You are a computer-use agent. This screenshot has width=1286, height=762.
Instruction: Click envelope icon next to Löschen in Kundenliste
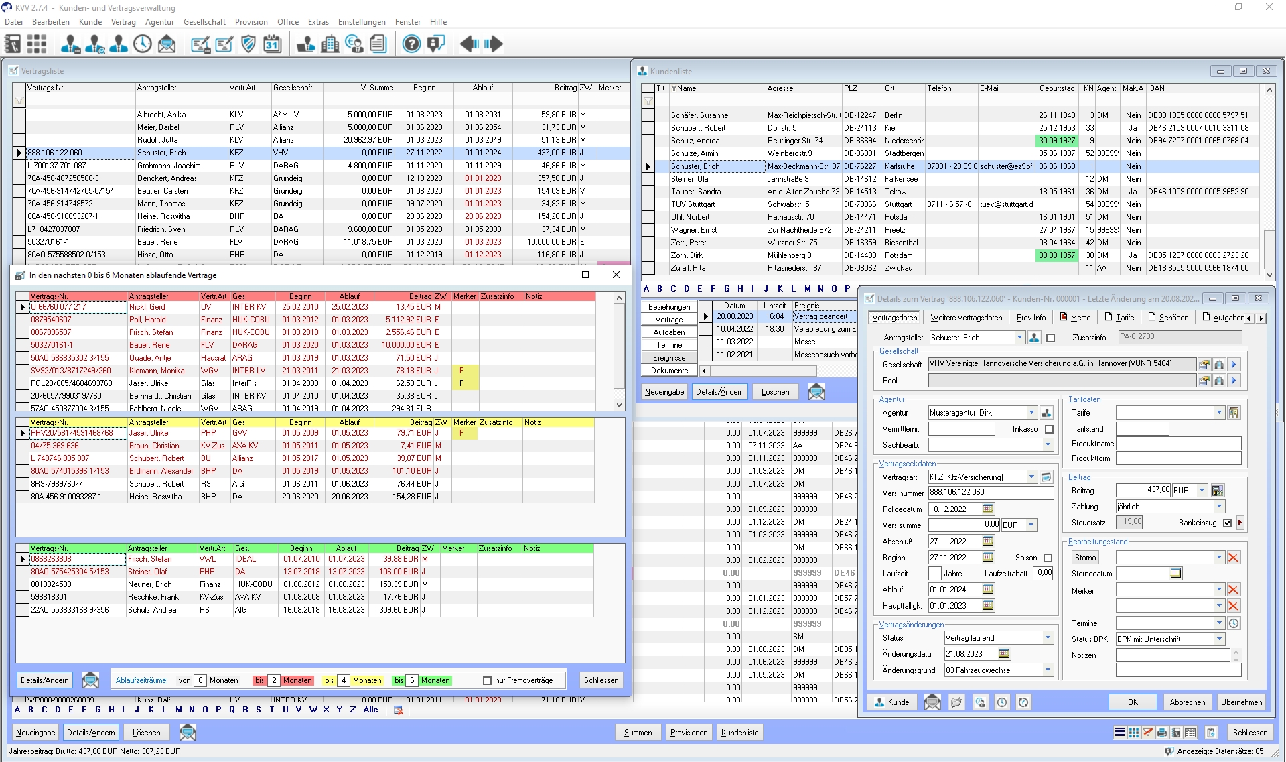816,392
